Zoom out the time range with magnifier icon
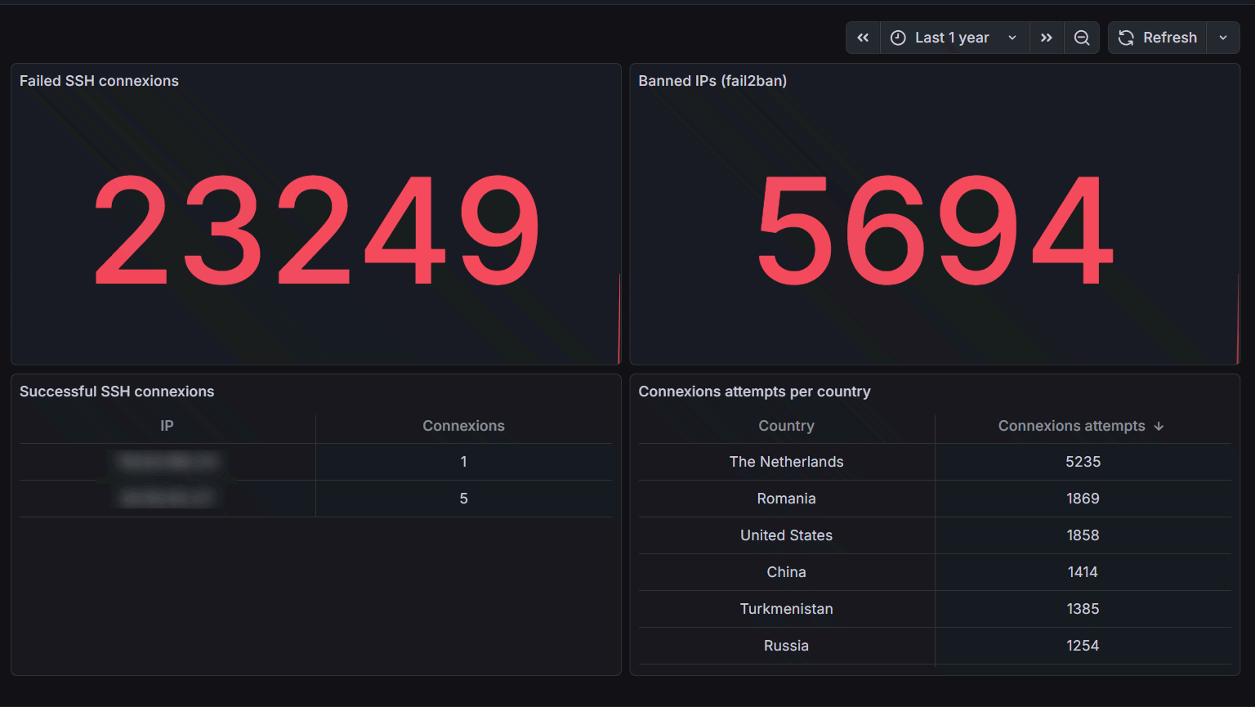Image resolution: width=1255 pixels, height=707 pixels. (x=1082, y=37)
